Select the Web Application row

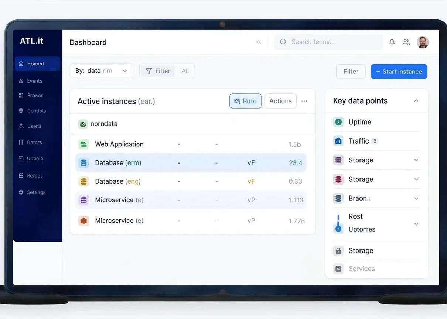(x=191, y=144)
